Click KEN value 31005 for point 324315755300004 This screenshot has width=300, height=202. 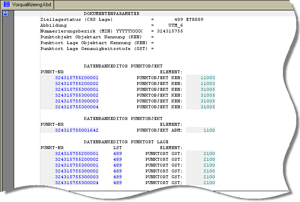point(207,107)
